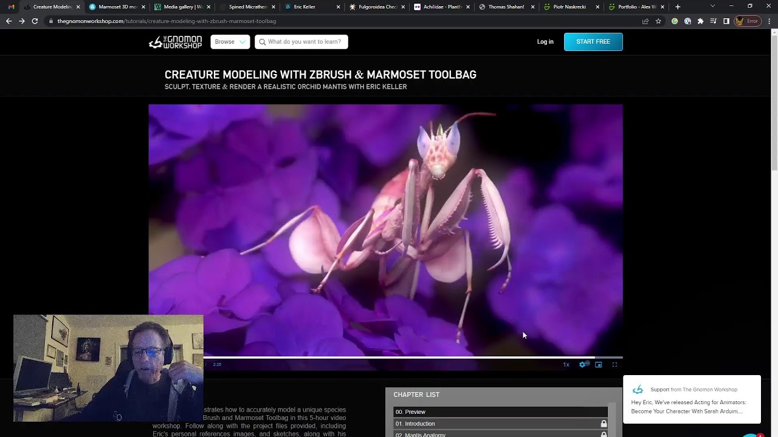The image size is (778, 437).
Task: Open the Extensions puzzle icon
Action: (700, 21)
